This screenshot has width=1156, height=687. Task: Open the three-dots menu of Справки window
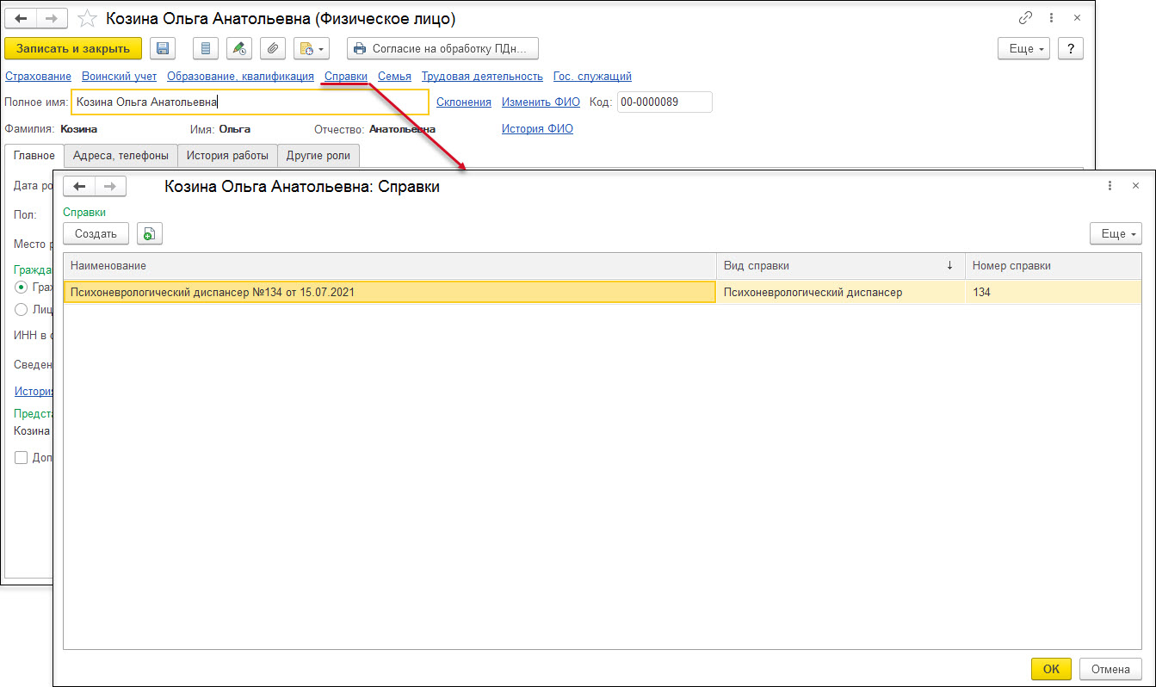(x=1110, y=186)
